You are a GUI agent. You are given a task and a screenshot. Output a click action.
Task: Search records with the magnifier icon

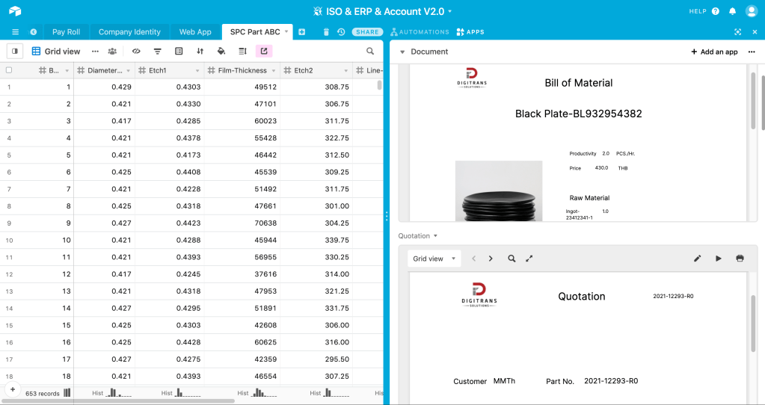370,52
